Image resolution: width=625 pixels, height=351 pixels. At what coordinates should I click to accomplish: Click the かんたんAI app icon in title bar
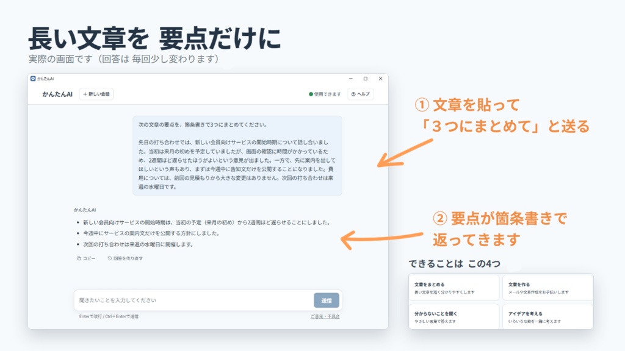click(x=33, y=79)
